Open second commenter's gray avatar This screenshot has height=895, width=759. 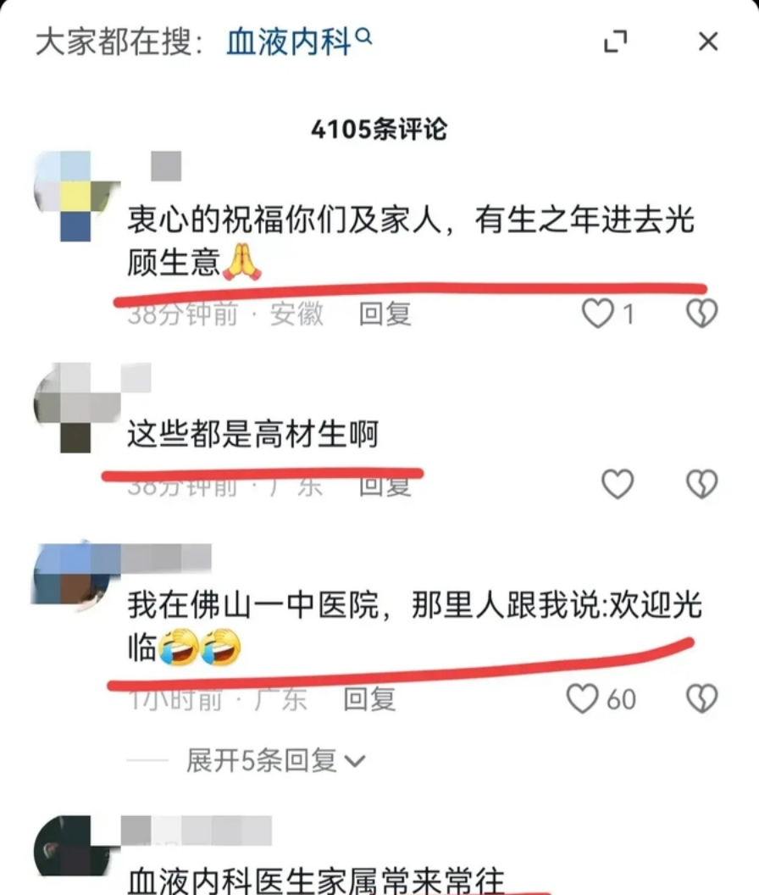(x=77, y=408)
